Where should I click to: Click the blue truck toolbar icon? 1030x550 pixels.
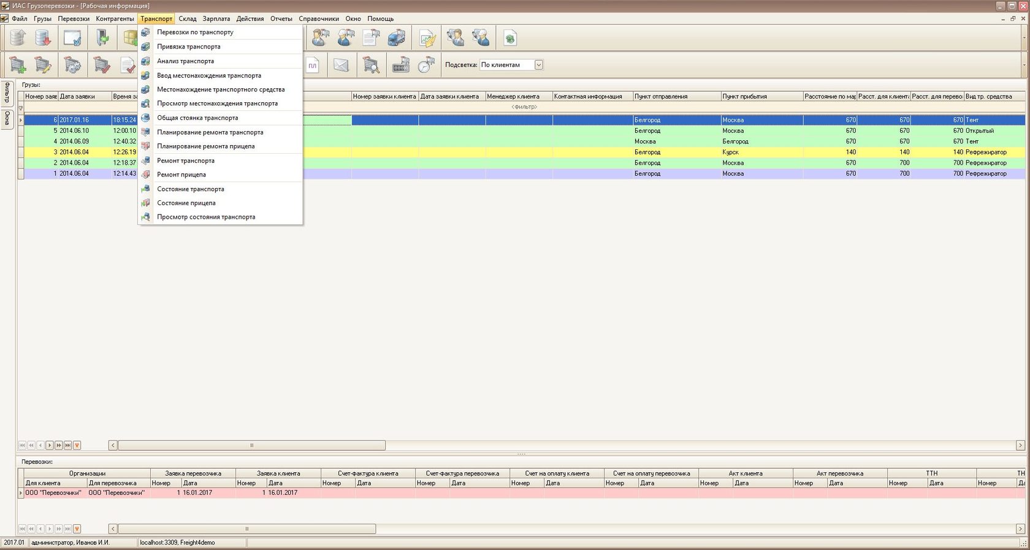(397, 39)
